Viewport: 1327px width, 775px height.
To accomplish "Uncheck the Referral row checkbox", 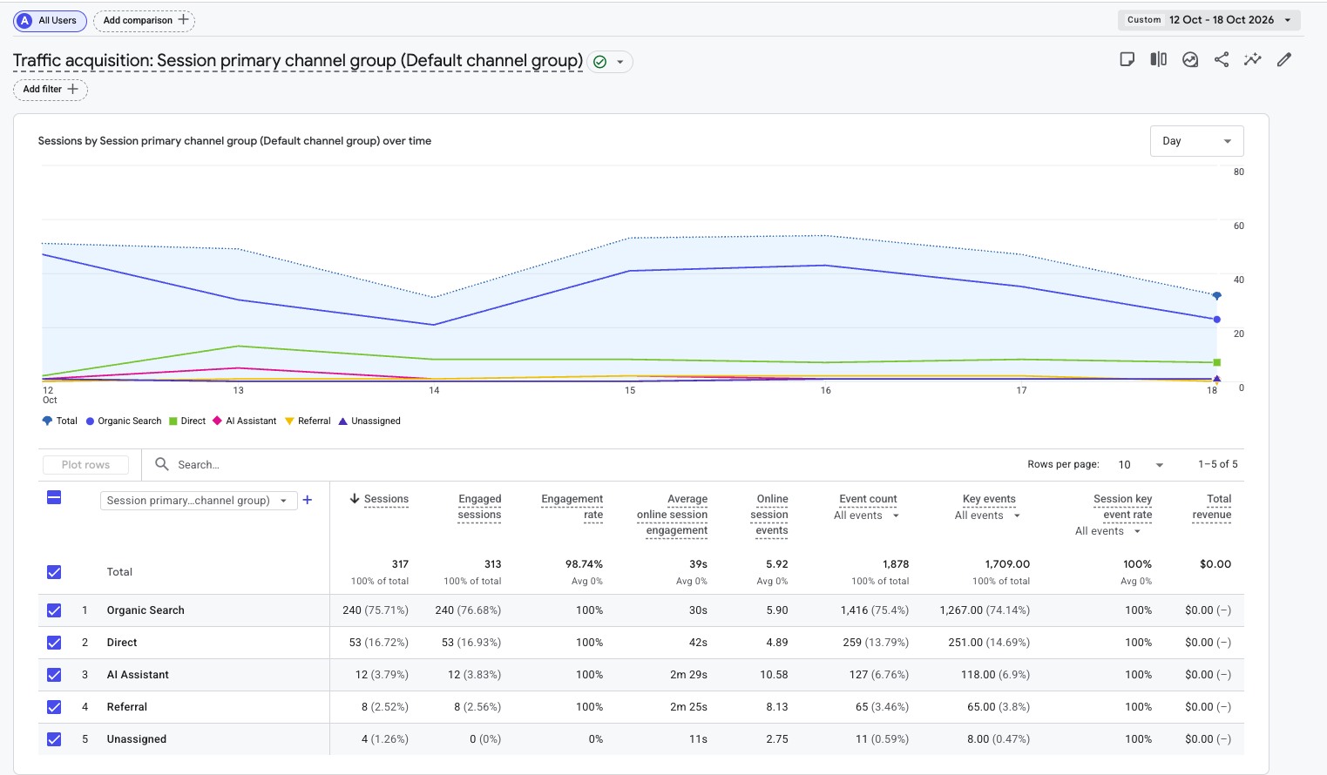I will pos(54,707).
